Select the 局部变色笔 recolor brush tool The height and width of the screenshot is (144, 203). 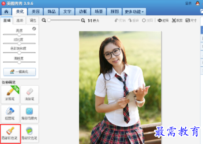(30, 134)
